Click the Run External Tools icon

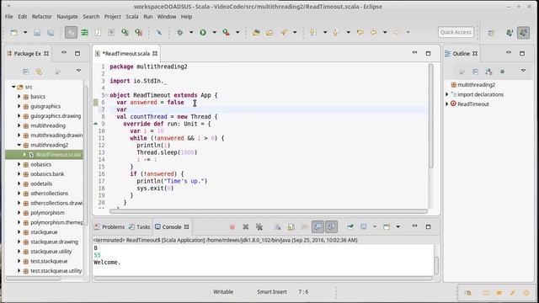tap(226, 32)
